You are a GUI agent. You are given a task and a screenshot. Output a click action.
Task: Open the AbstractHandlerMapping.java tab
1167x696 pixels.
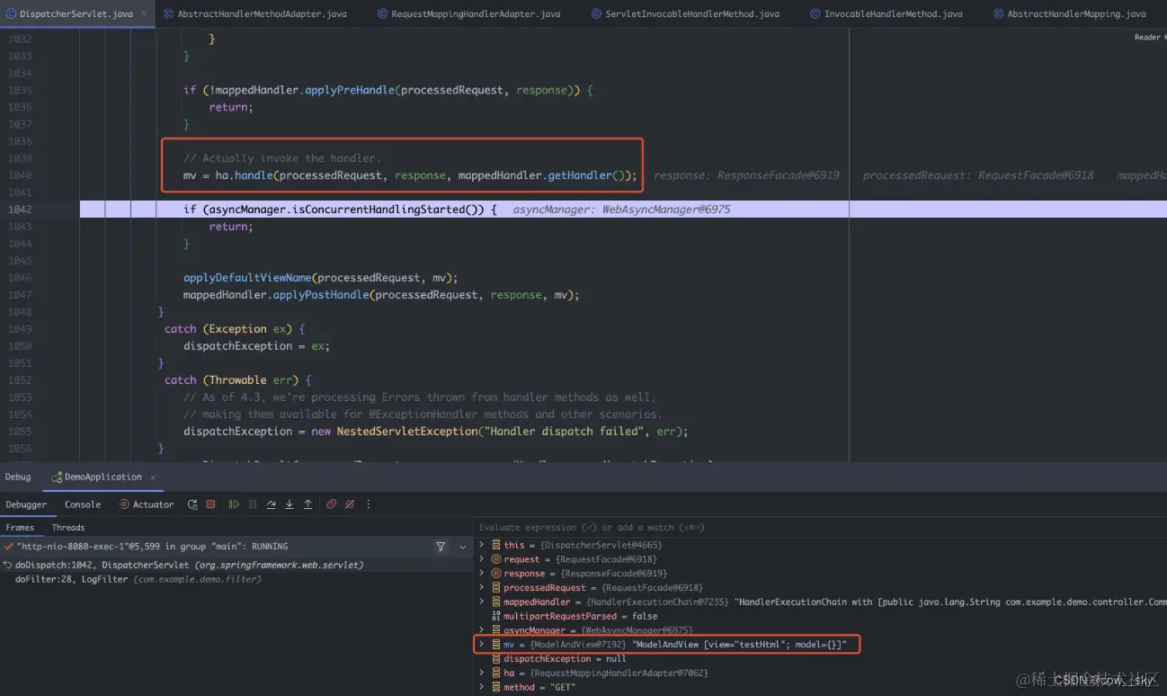pos(1068,13)
